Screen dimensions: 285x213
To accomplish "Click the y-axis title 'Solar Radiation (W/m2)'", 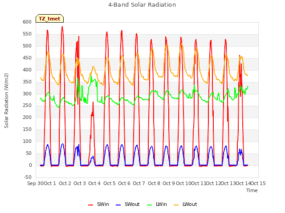I will [x=6, y=101].
